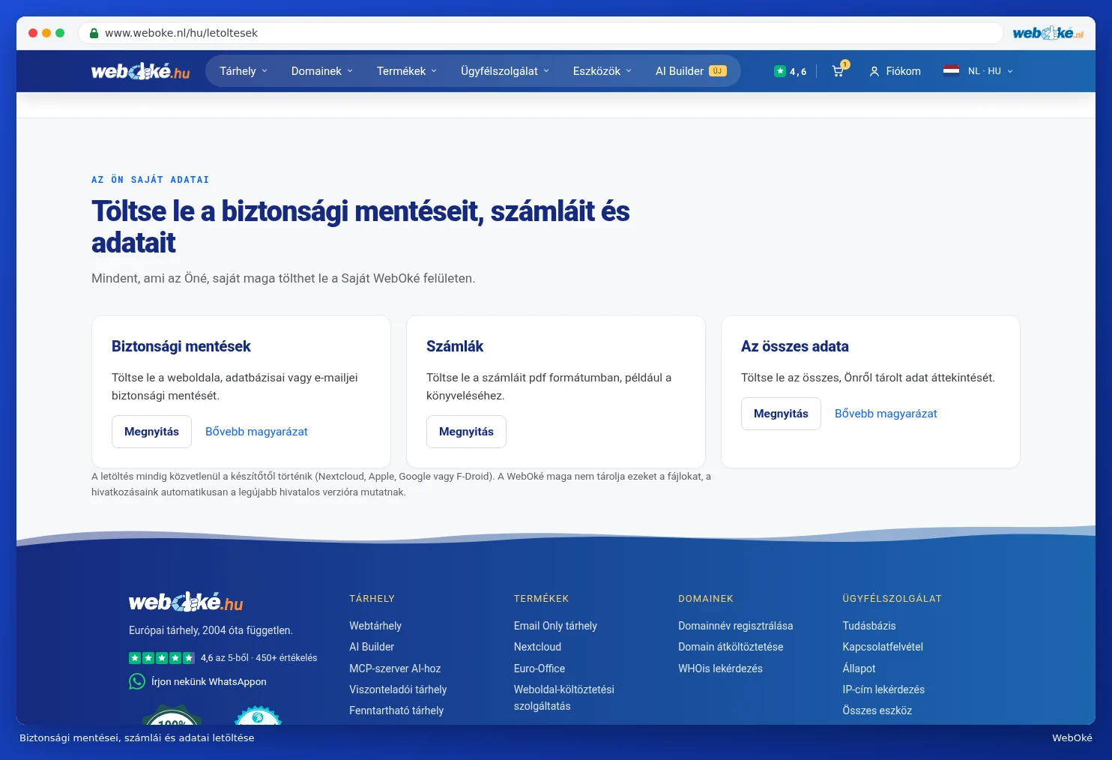The image size is (1112, 760).
Task: Click the green Trustpilot stars in the footer
Action: coord(162,658)
